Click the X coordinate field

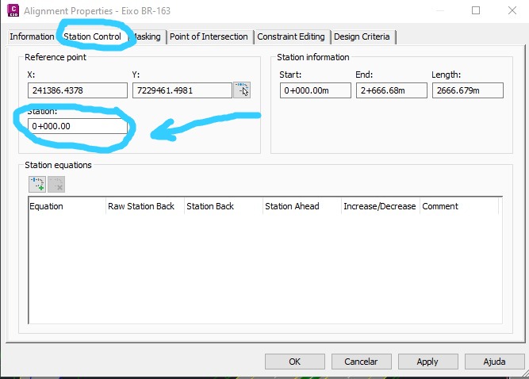(77, 90)
